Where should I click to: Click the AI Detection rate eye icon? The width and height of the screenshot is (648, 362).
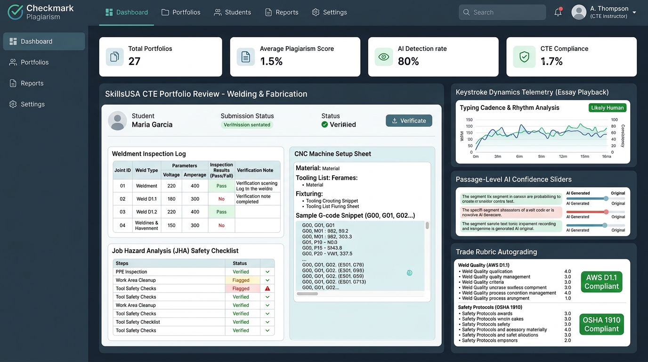[x=384, y=57]
